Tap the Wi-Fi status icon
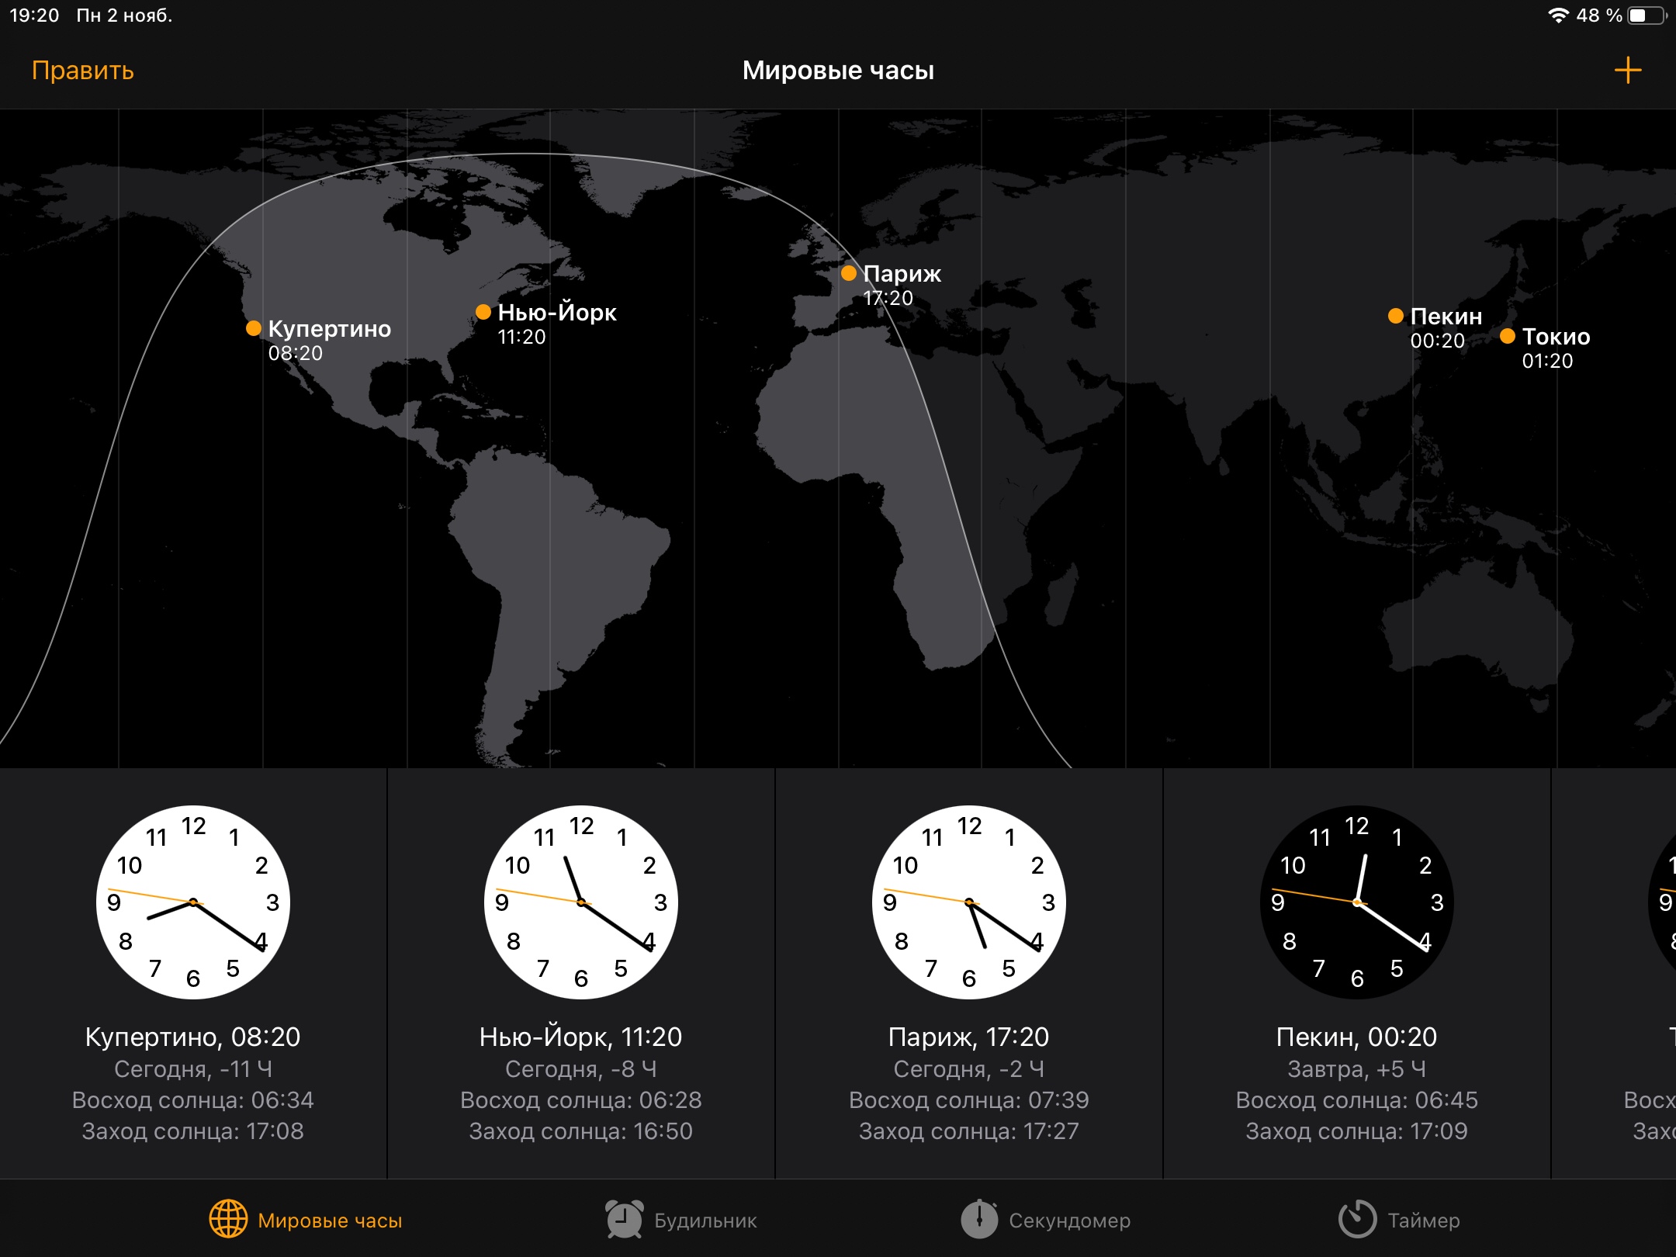This screenshot has width=1676, height=1257. coord(1558,16)
